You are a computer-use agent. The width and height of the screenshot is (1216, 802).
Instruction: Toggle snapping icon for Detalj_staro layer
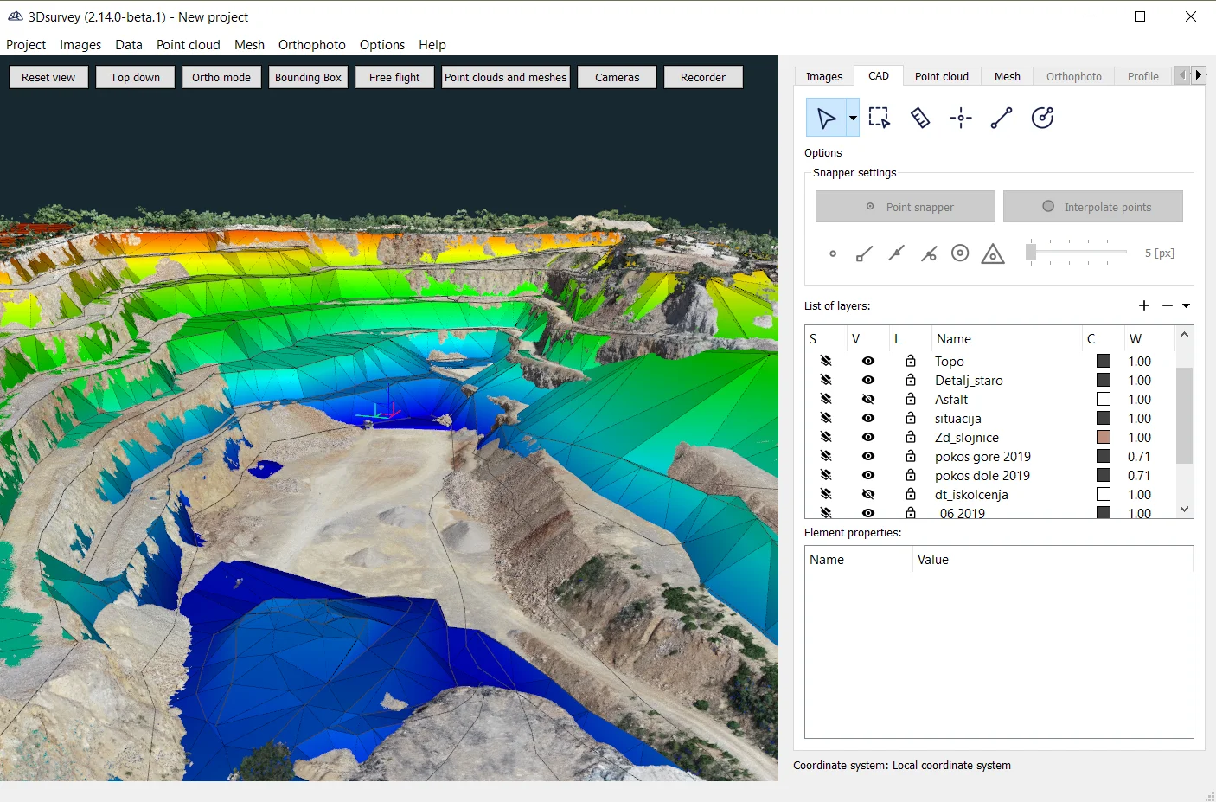[x=826, y=381]
